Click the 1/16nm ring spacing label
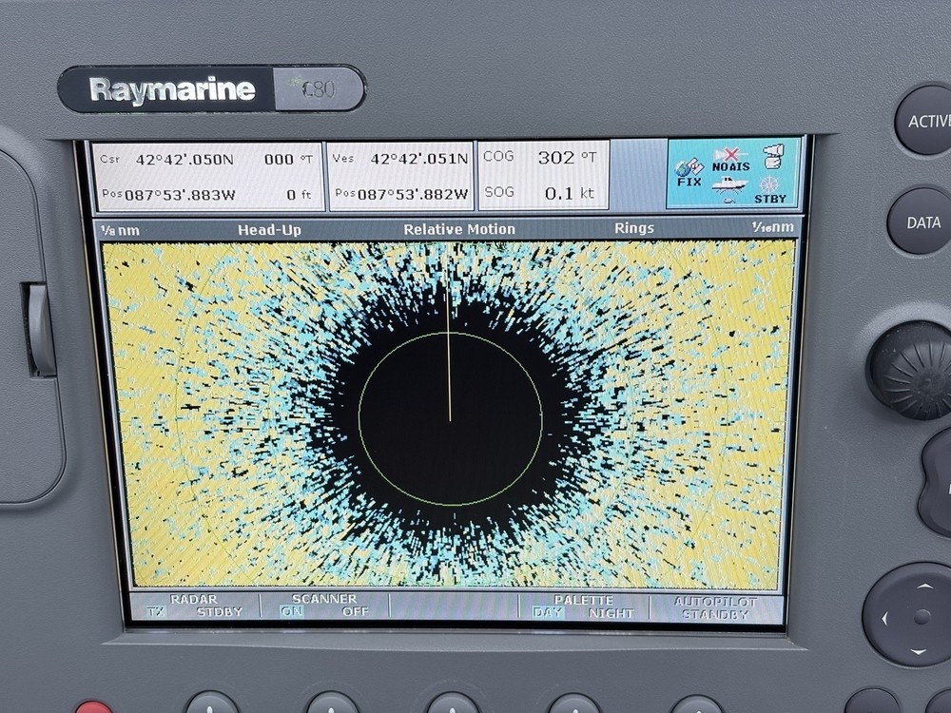This screenshot has height=713, width=951. pos(772,227)
